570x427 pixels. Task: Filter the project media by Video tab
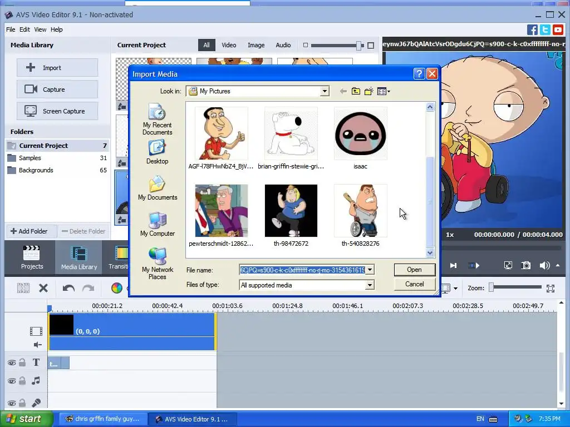pos(229,45)
